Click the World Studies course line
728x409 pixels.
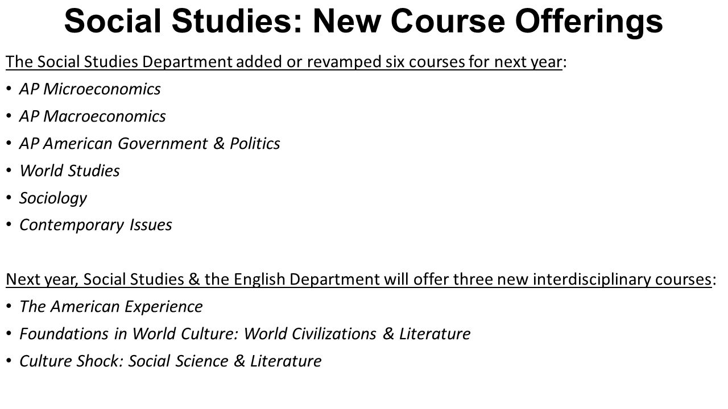point(69,171)
